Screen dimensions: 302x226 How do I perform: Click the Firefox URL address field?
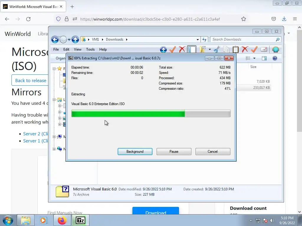150,19
